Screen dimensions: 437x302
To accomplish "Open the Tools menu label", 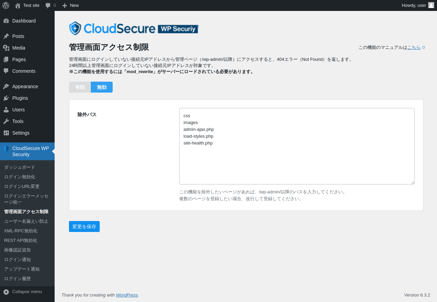I will 18,121.
